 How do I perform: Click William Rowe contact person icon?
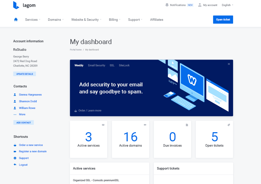click(15, 108)
